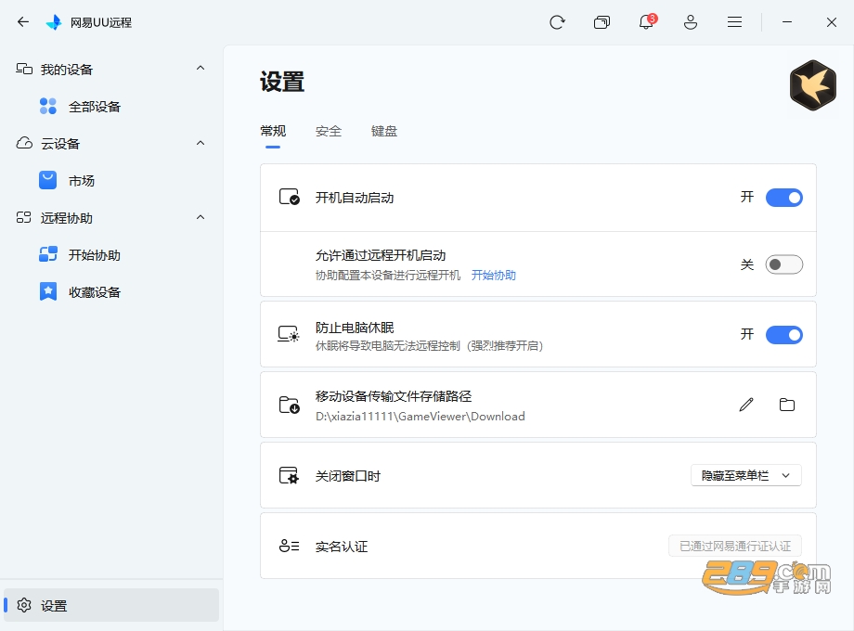Viewport: 854px width, 631px height.
Task: Click the 开机自动启动 row icon
Action: [x=289, y=197]
